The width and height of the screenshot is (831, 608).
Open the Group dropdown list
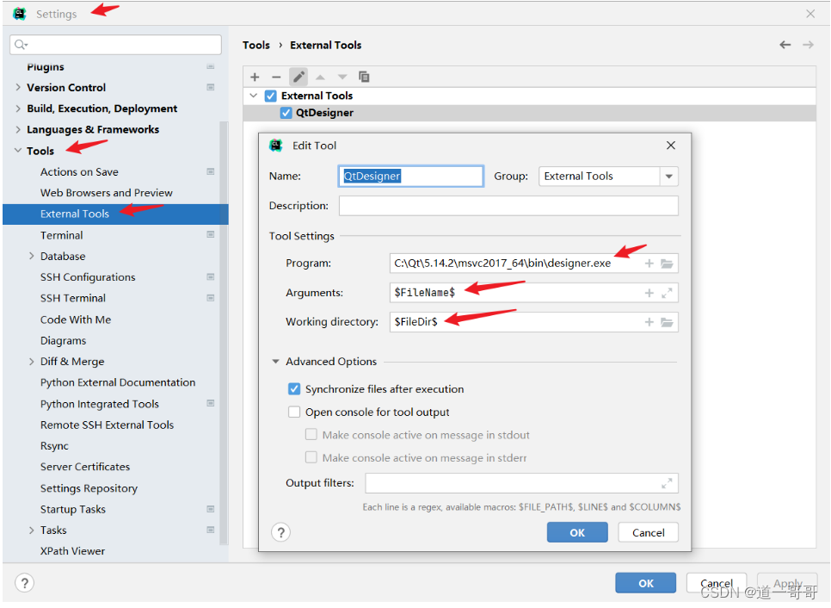[668, 177]
